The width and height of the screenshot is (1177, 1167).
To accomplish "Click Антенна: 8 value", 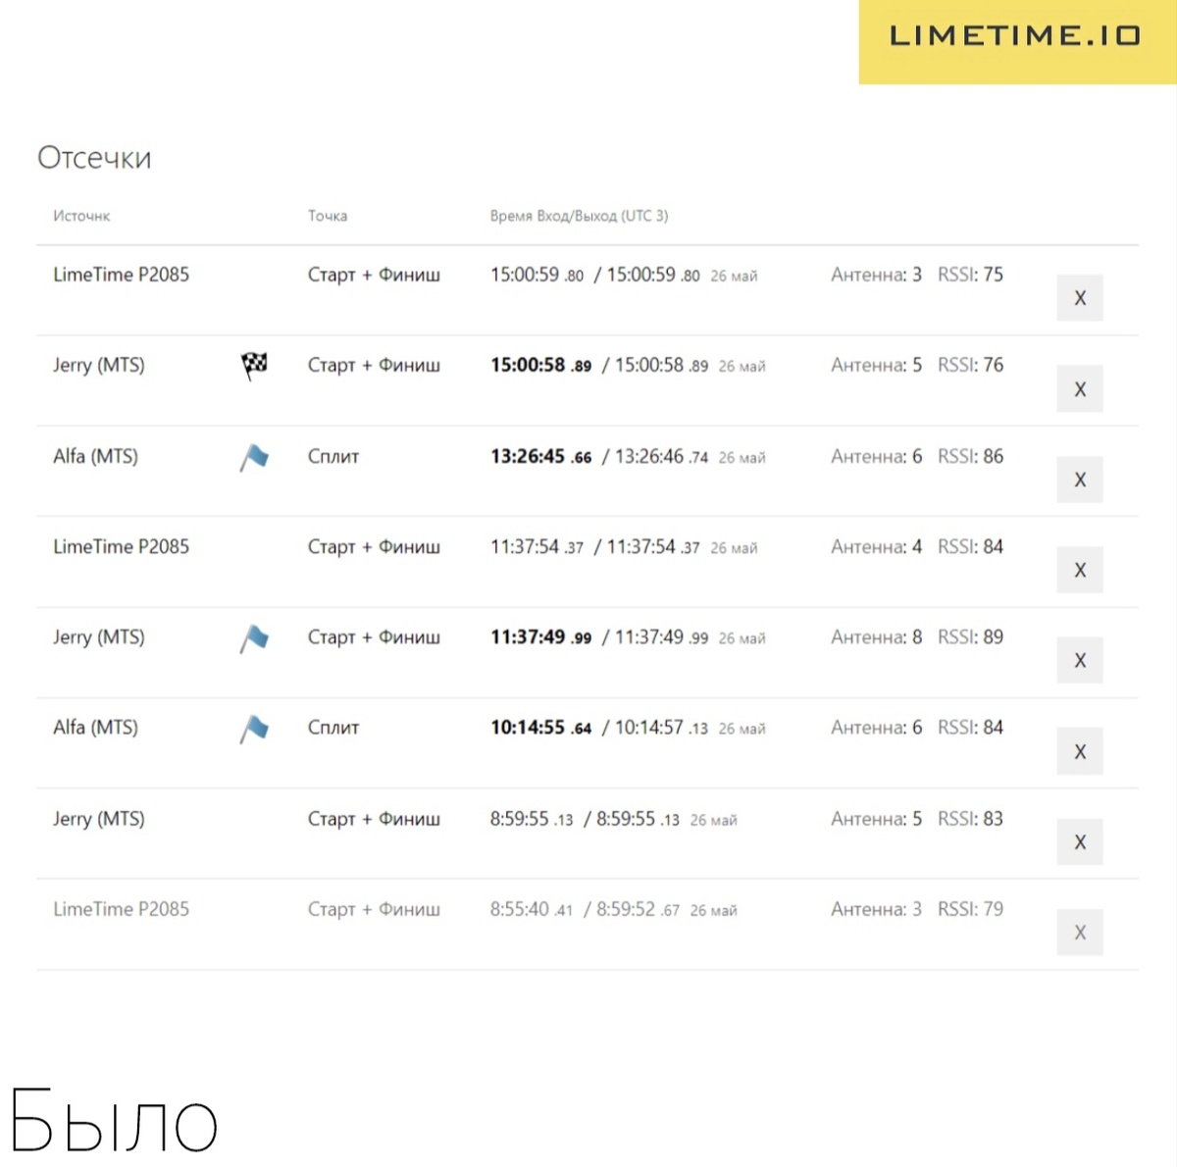I will (x=876, y=637).
